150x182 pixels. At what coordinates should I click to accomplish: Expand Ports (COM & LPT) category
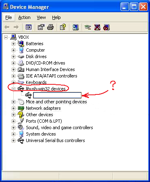[x=13, y=121]
